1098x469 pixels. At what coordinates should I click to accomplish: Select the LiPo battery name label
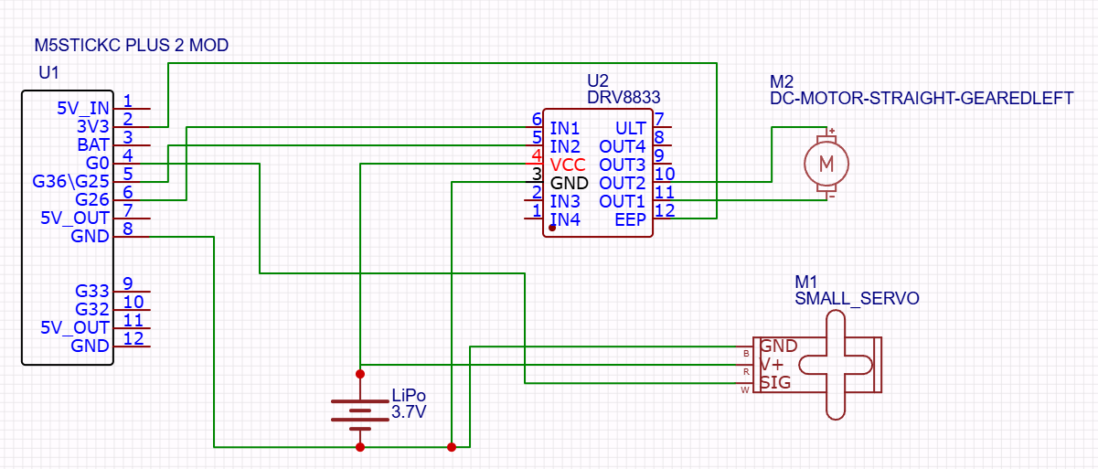click(x=408, y=396)
